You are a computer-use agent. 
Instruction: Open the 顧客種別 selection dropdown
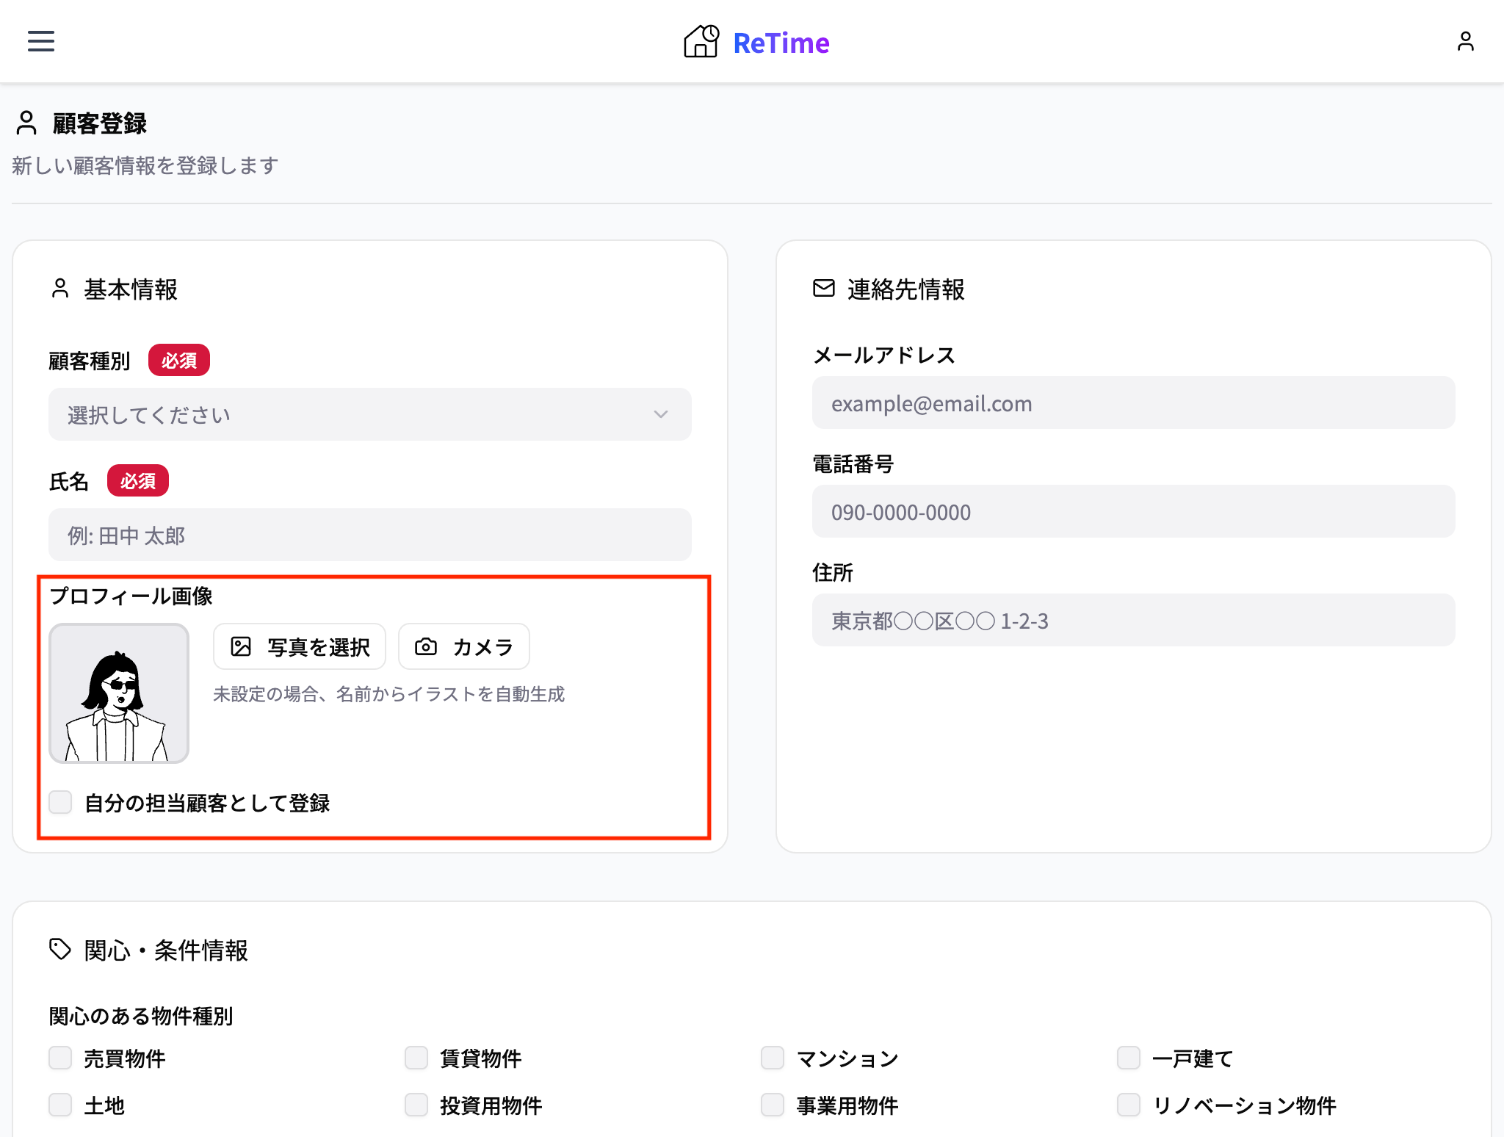[x=368, y=414]
